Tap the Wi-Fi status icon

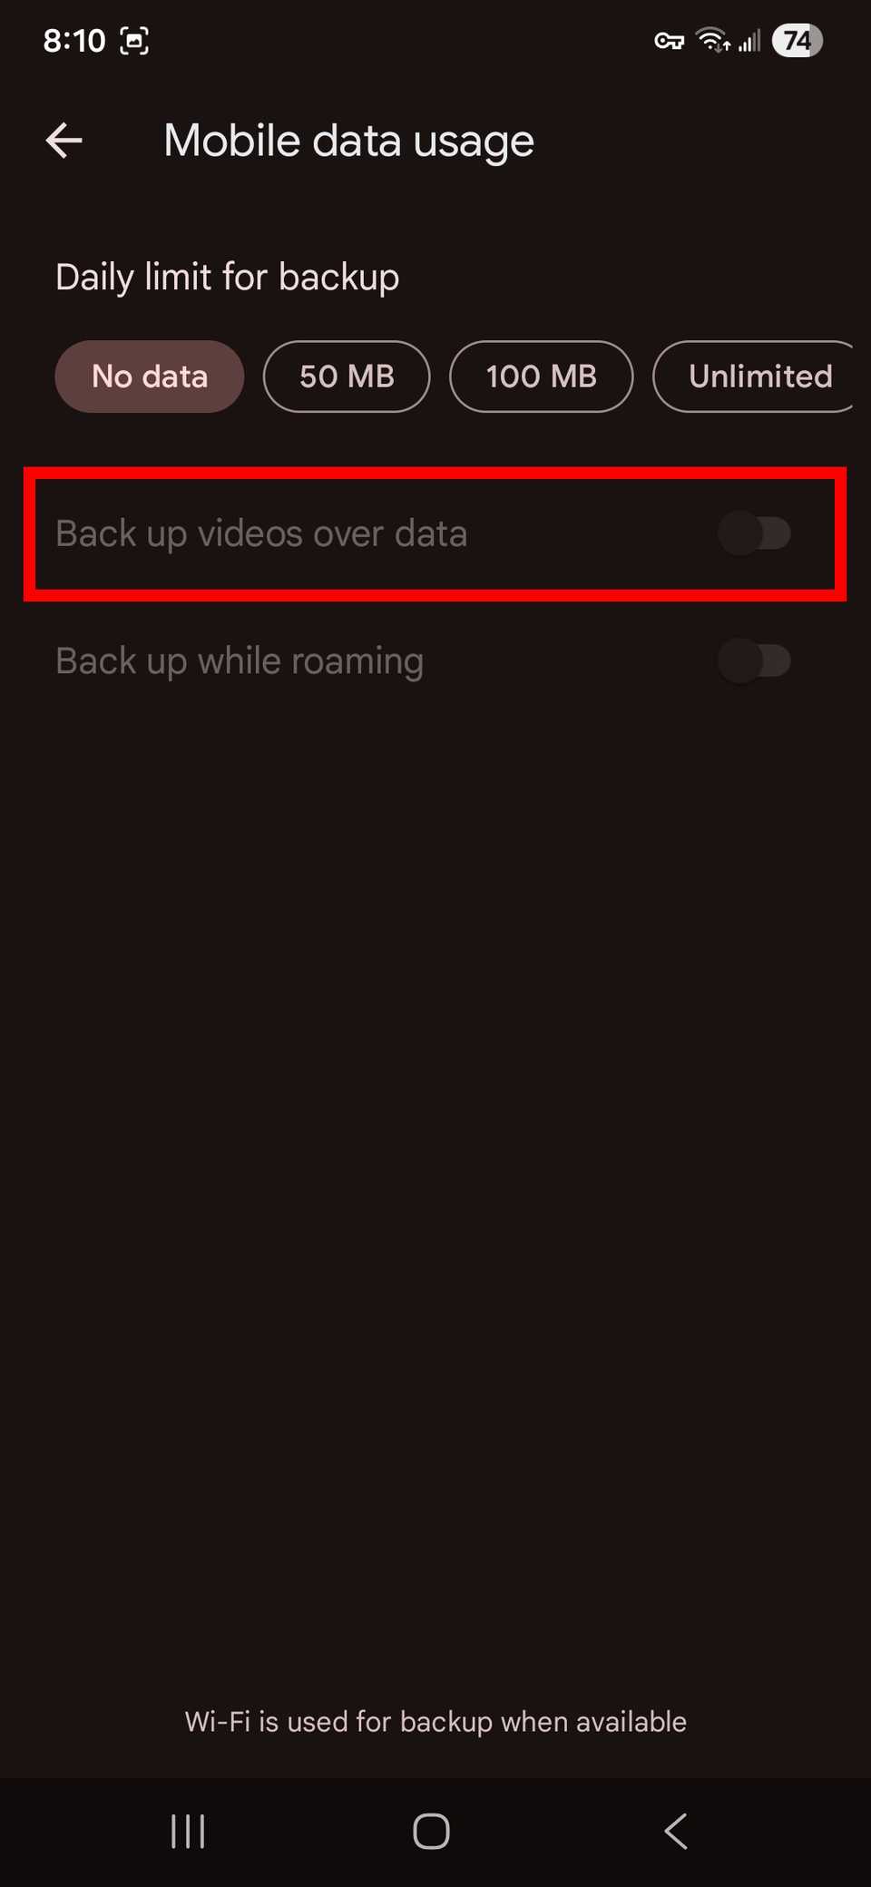point(712,41)
